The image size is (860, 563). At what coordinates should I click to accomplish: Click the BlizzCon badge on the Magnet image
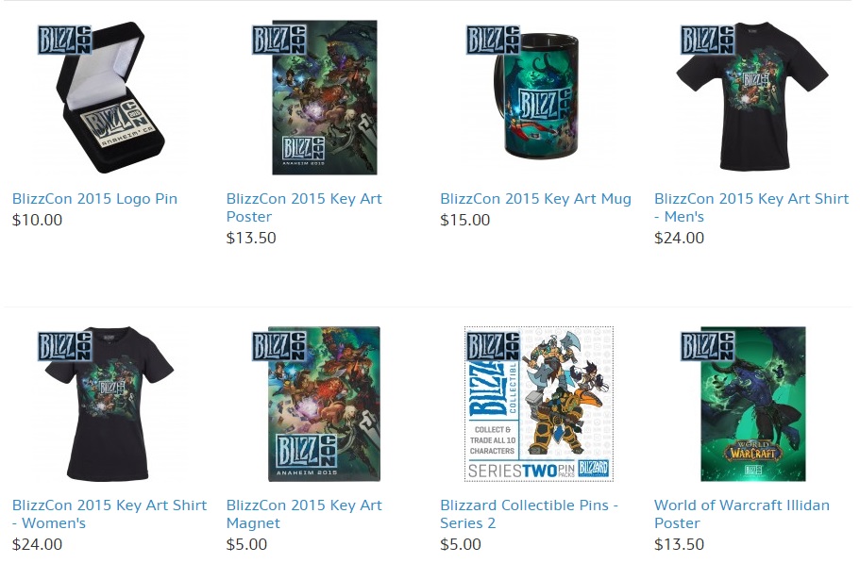click(x=278, y=346)
